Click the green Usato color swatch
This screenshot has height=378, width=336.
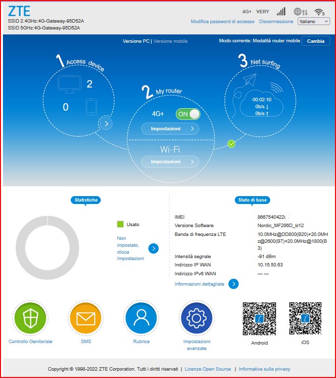pyautogui.click(x=120, y=224)
